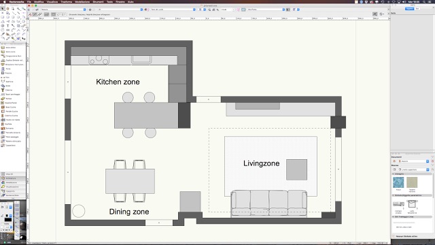Switch to the Architettura tool set
Viewport: 435px width, 245px height.
13,178
